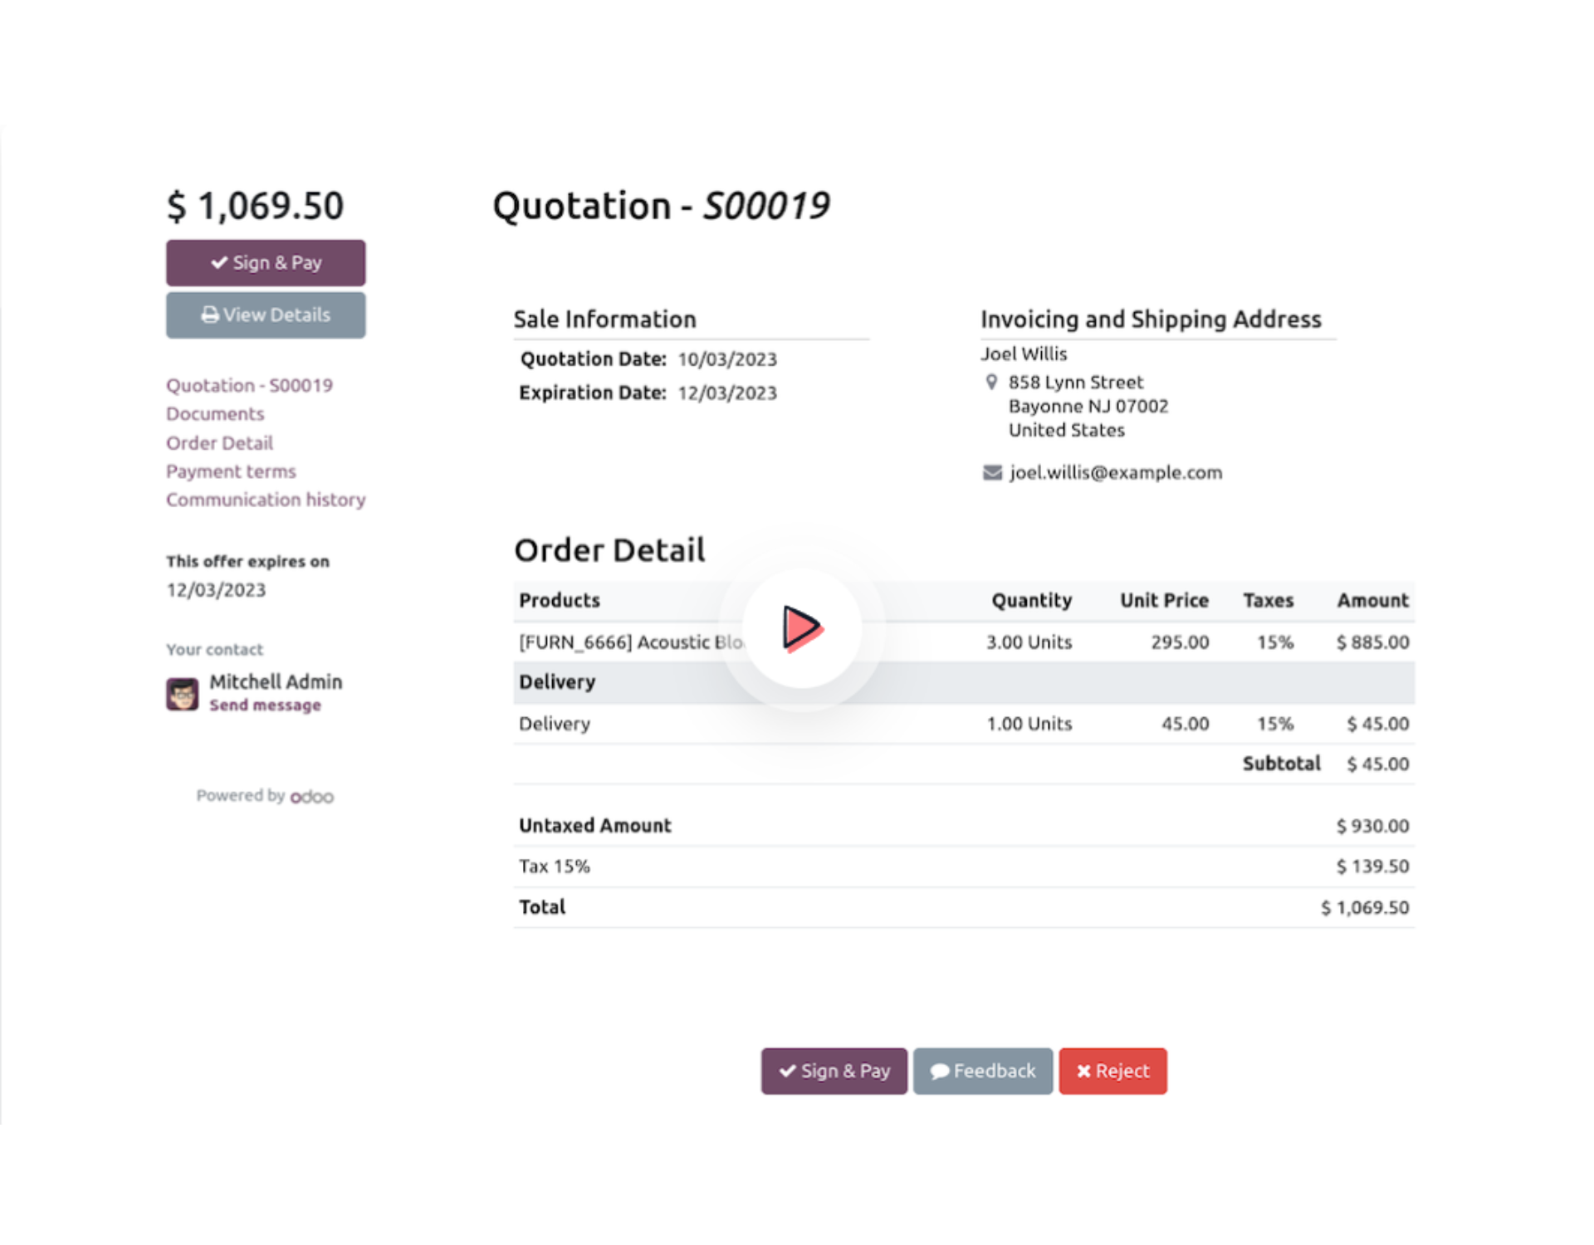Open View Details print button
The image size is (1594, 1245).
pyautogui.click(x=265, y=315)
